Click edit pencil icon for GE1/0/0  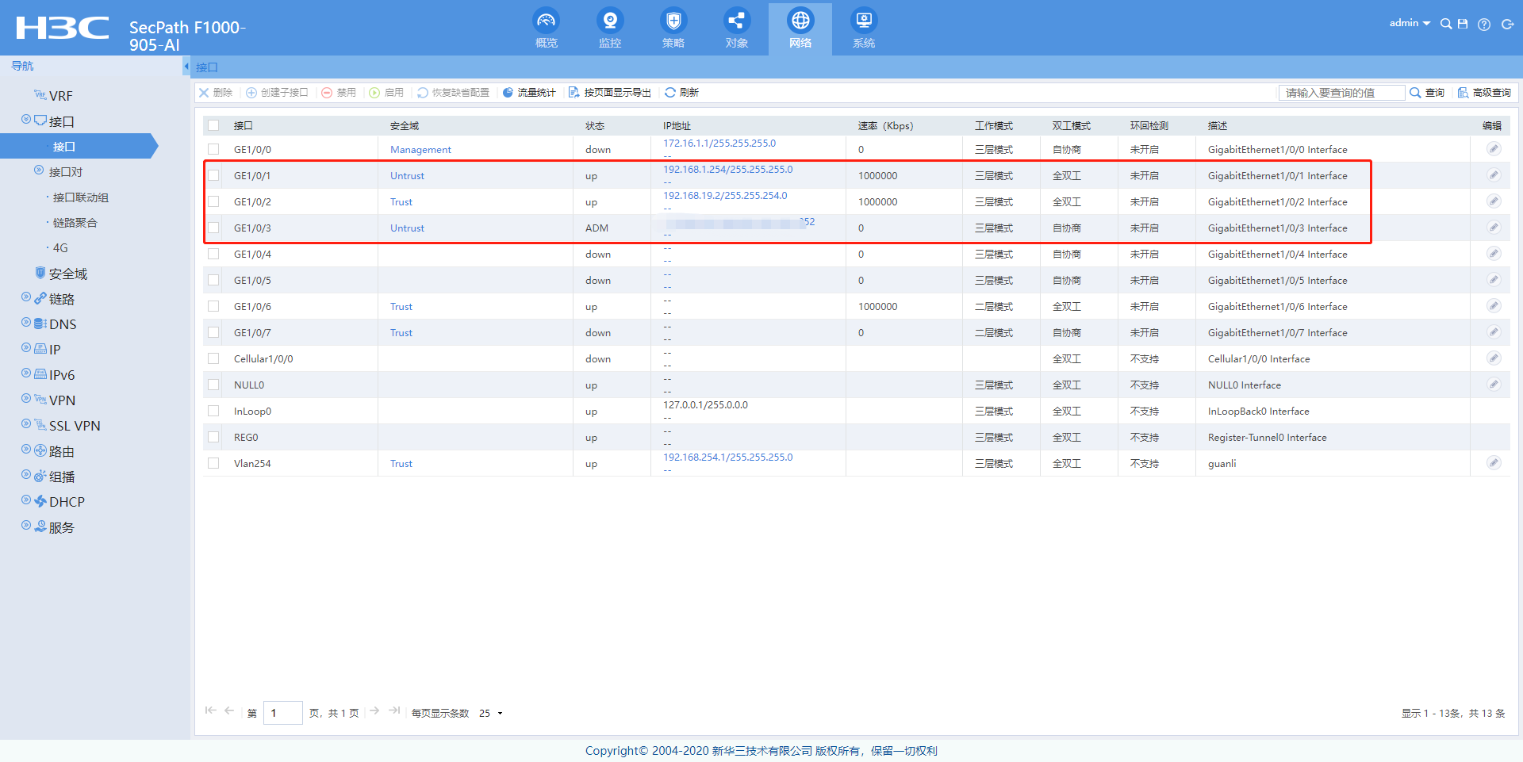(x=1493, y=149)
